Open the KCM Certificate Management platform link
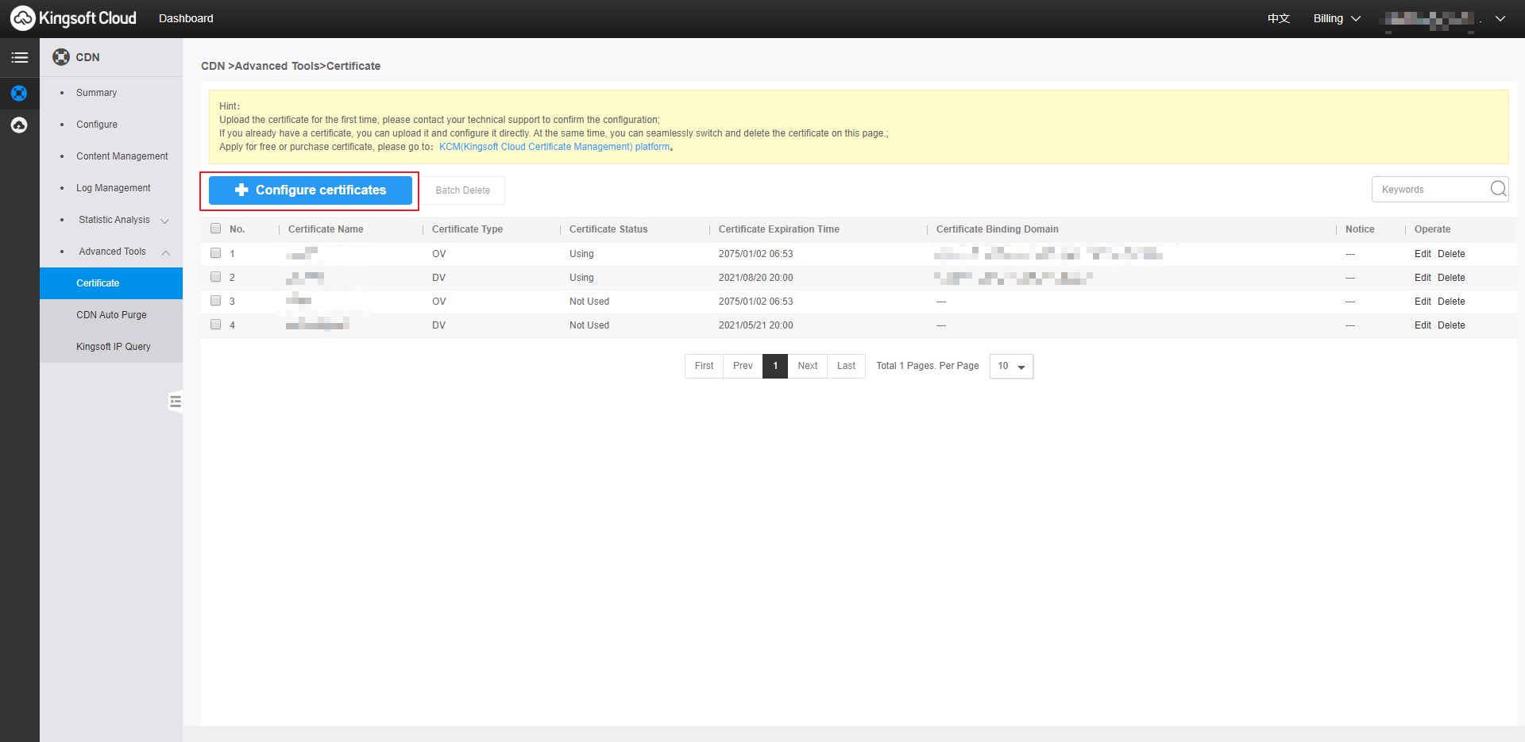This screenshot has width=1525, height=742. click(554, 147)
